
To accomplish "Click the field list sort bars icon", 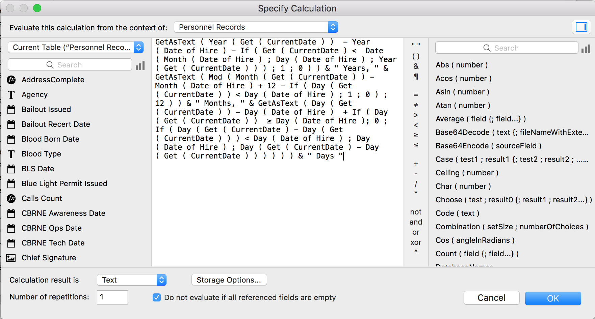I will tap(140, 65).
